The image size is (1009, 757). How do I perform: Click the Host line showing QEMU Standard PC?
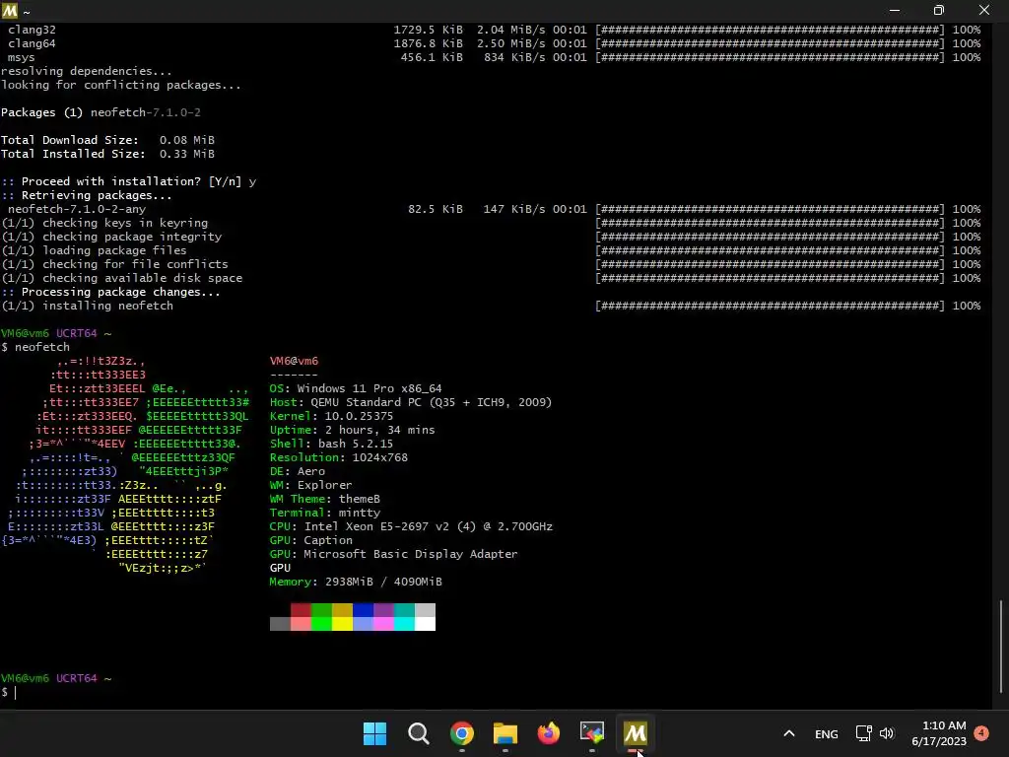(411, 402)
